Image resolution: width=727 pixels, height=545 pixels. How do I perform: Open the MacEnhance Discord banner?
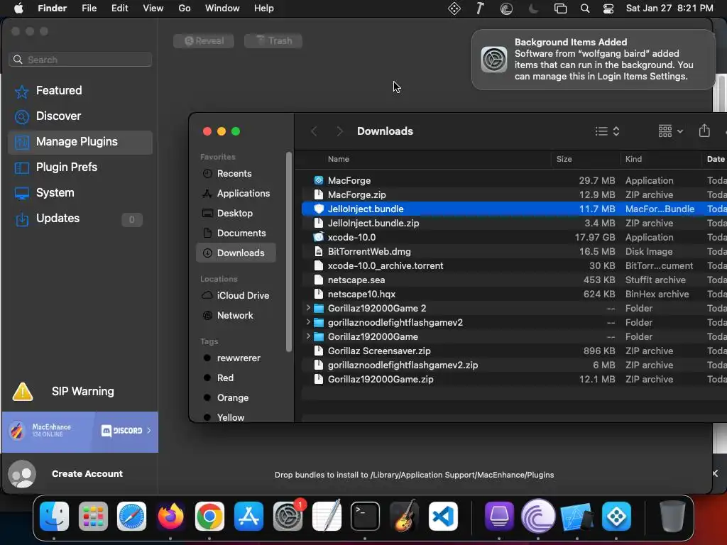click(80, 431)
